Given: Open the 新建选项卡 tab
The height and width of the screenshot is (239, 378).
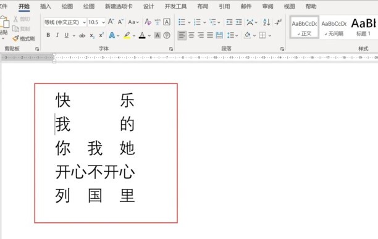Looking at the screenshot, I should (119, 6).
